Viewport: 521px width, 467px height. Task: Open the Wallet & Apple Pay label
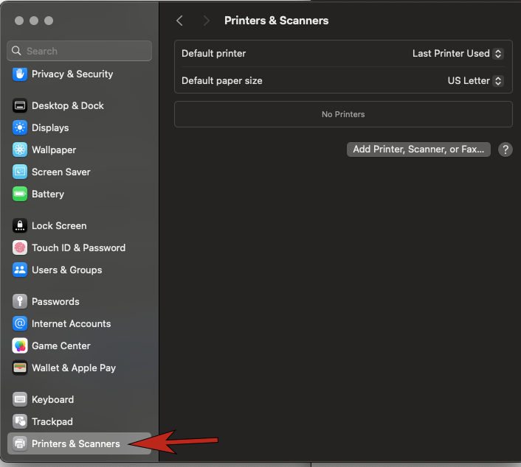74,368
